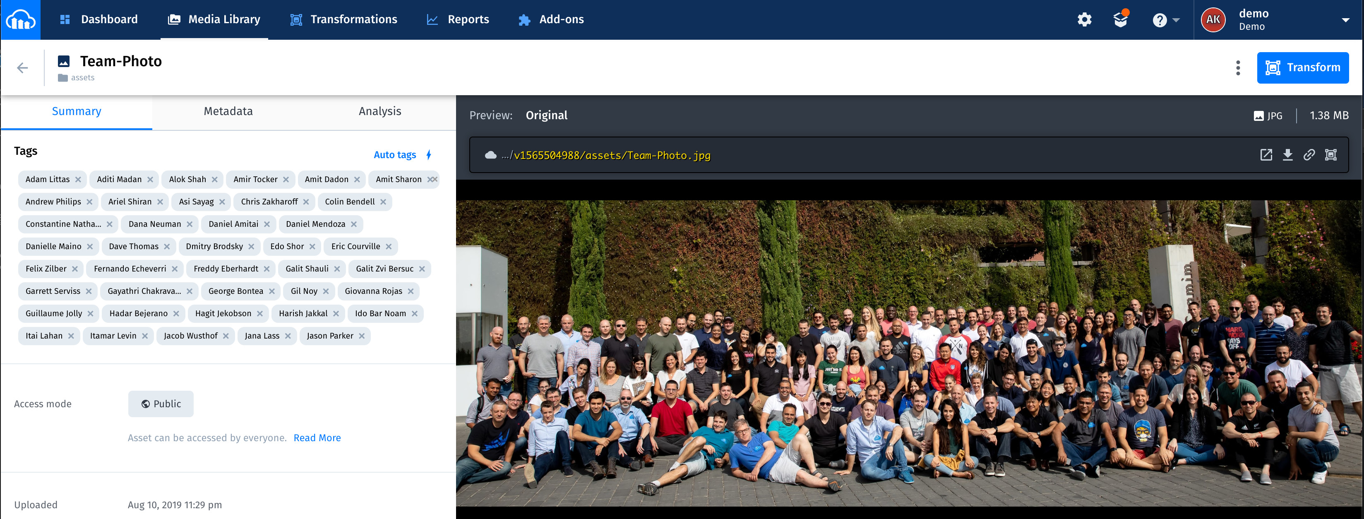Click the Cloudinary cloud logo
Image resolution: width=1364 pixels, height=519 pixels.
21,19
